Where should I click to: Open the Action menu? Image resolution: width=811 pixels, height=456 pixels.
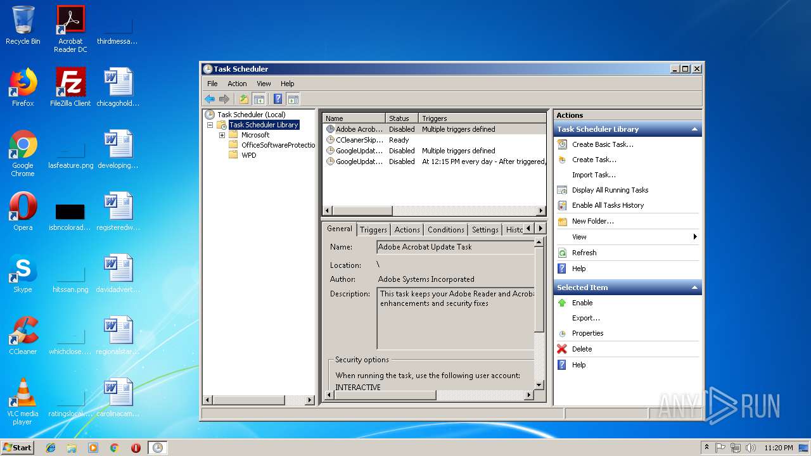[237, 84]
